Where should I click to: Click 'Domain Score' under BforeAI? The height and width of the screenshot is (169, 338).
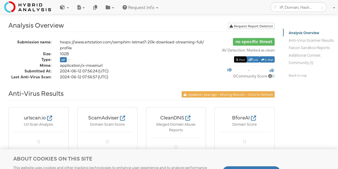pos(244,124)
